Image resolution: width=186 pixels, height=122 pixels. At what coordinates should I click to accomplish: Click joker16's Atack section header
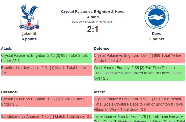point(7,49)
